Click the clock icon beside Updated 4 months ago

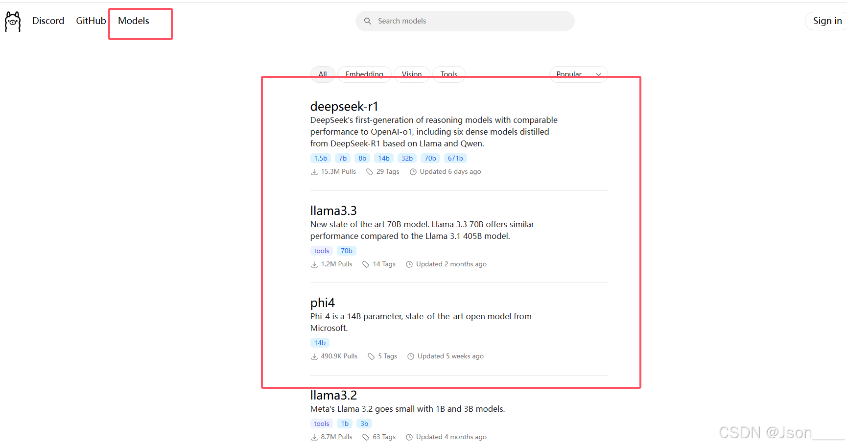pyautogui.click(x=409, y=437)
